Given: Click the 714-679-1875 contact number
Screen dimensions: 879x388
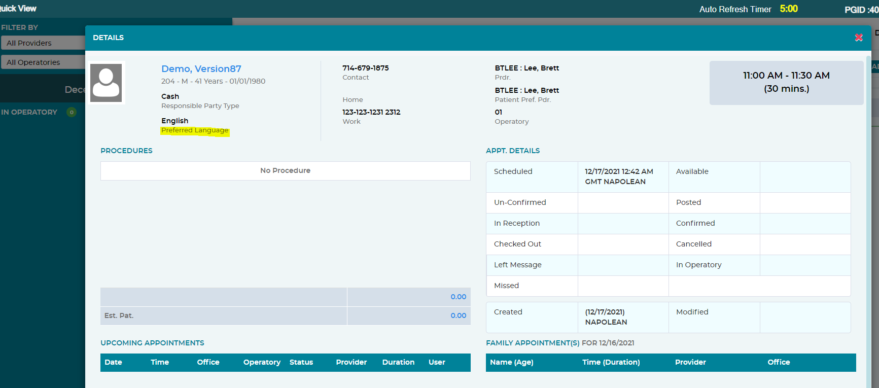Looking at the screenshot, I should click(x=366, y=68).
